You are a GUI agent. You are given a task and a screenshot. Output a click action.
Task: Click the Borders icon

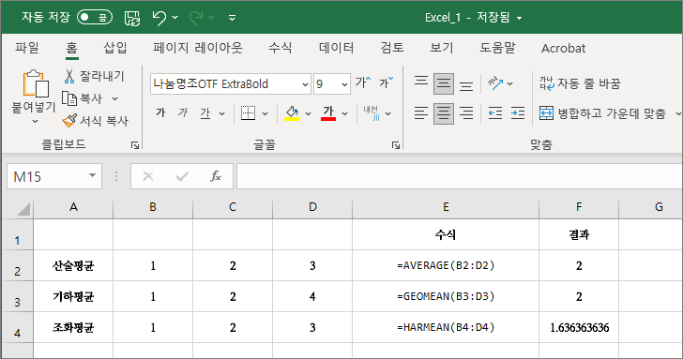click(x=249, y=113)
